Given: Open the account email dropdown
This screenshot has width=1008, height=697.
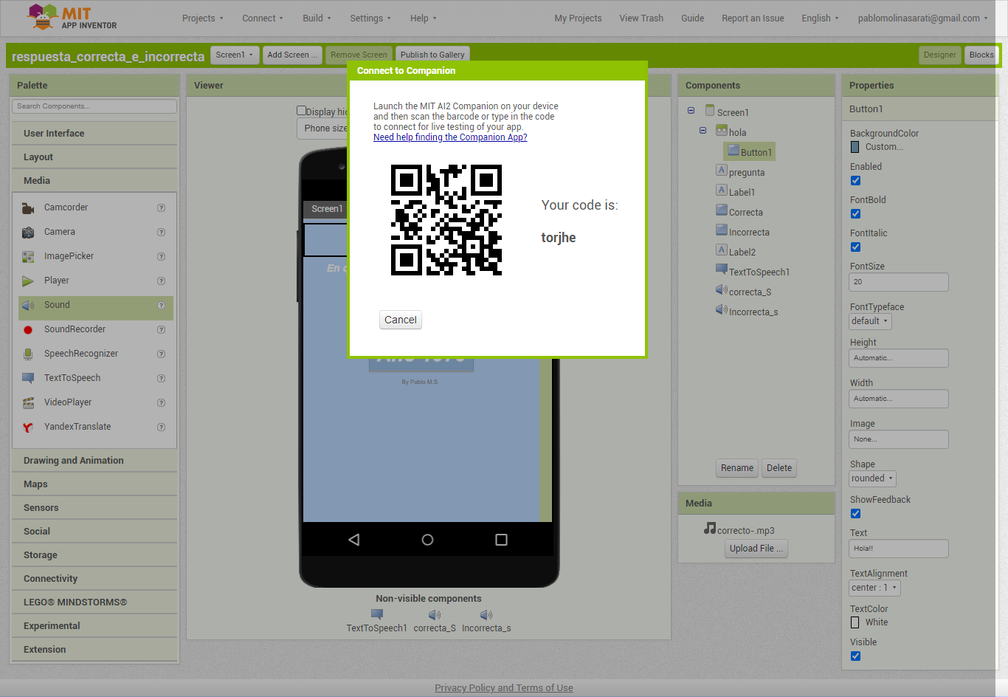Looking at the screenshot, I should point(923,18).
